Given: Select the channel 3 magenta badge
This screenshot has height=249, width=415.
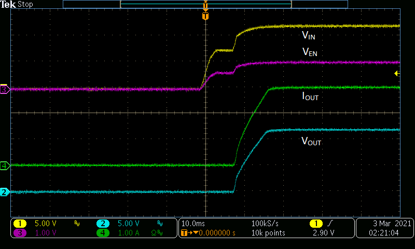Looking at the screenshot, I should pos(20,233).
